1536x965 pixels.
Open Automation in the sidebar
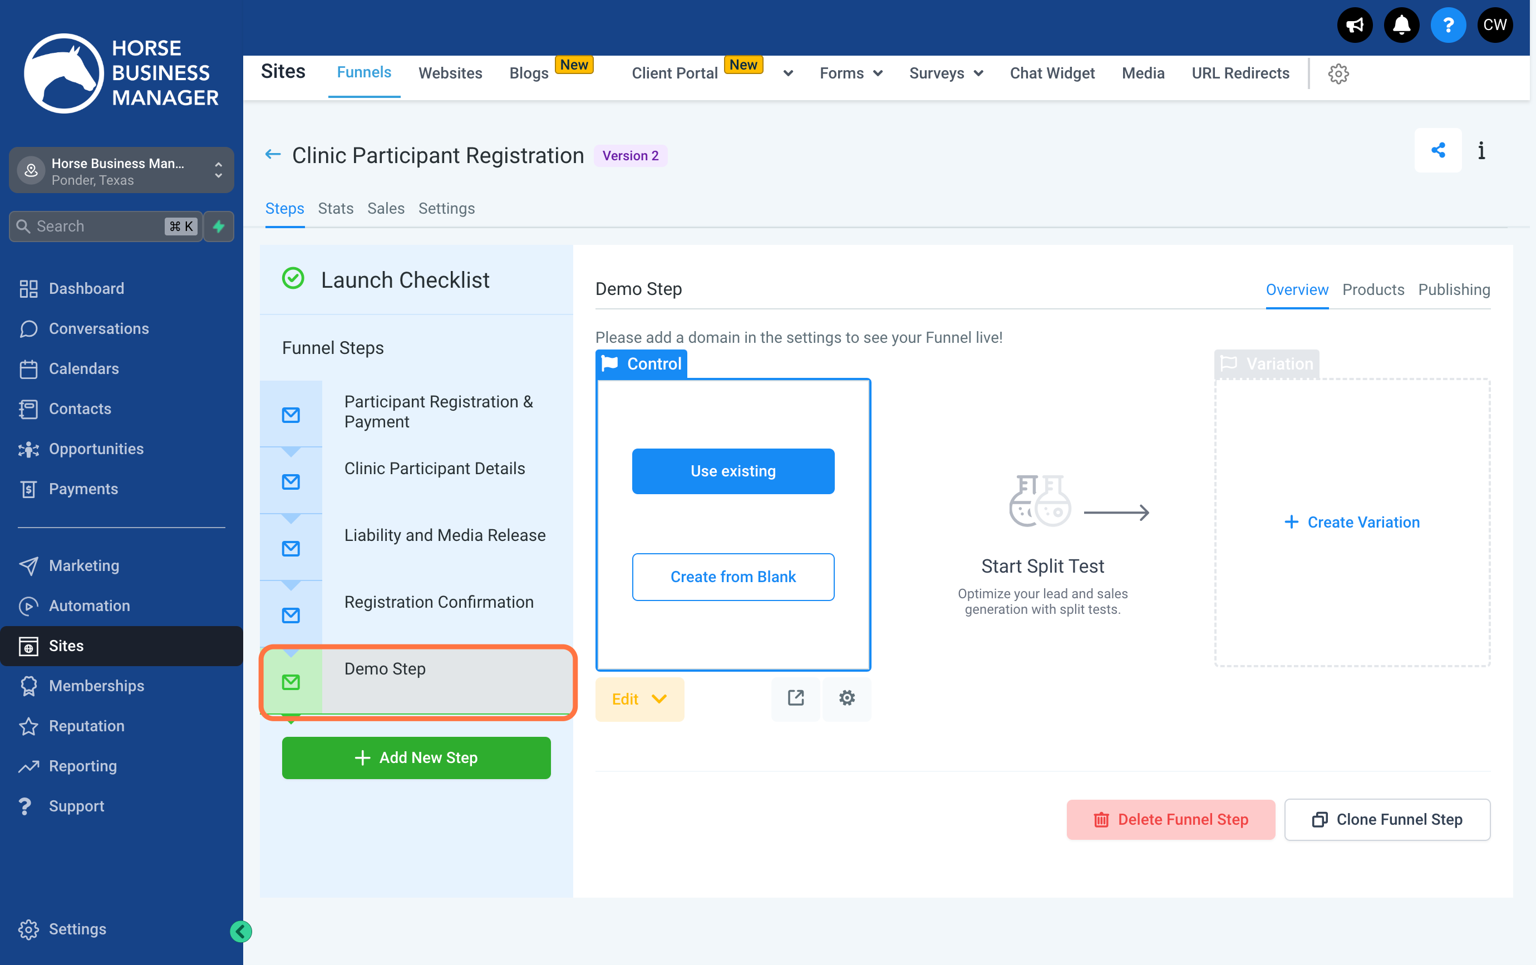[121, 606]
